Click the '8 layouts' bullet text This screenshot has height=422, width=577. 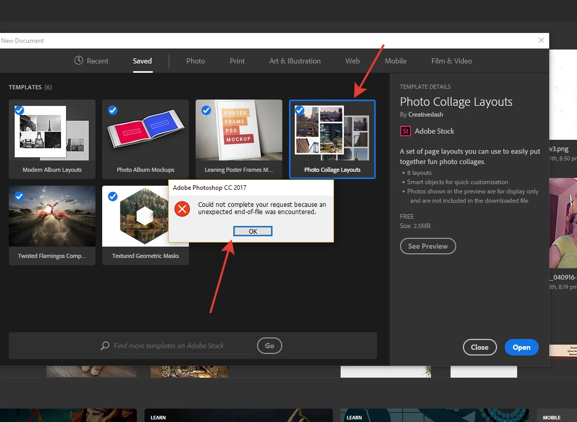coord(419,172)
